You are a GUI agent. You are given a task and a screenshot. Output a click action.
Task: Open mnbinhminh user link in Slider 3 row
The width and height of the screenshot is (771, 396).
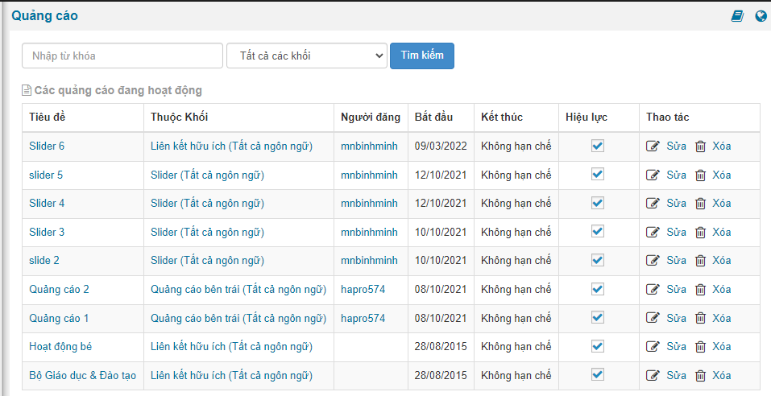coord(369,233)
